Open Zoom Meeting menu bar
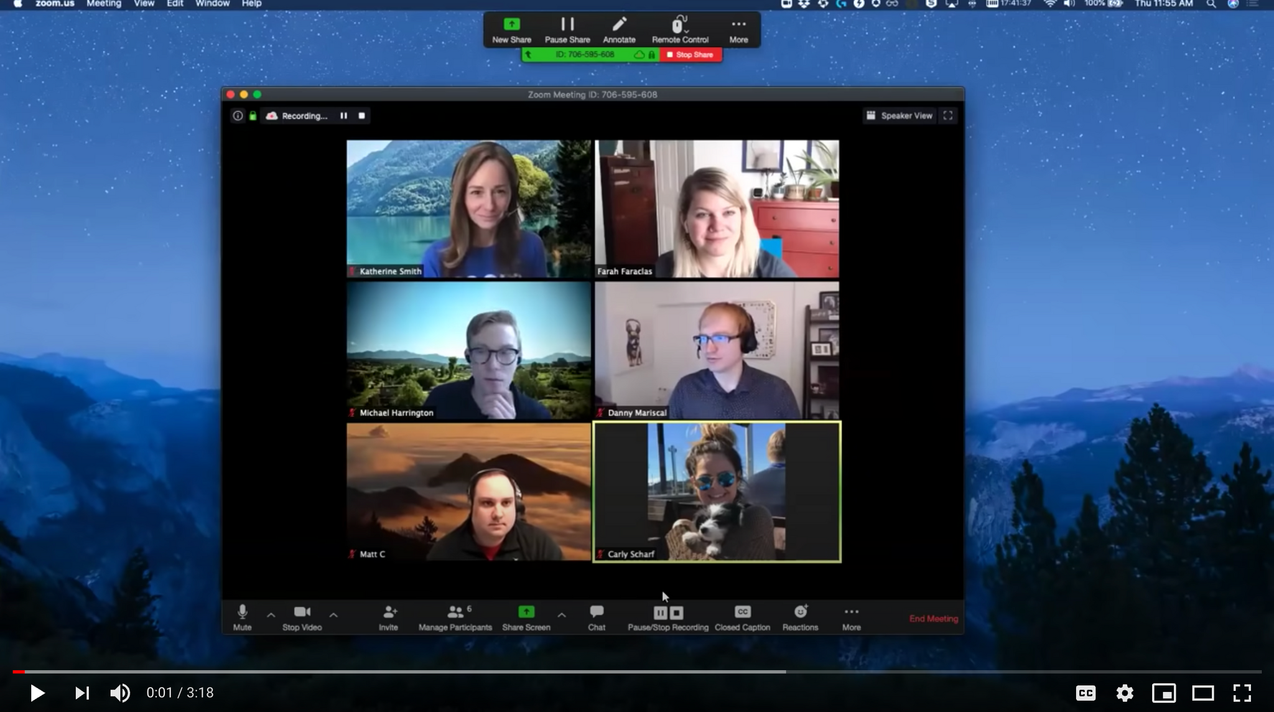Viewport: 1274px width, 712px height. coord(104,4)
